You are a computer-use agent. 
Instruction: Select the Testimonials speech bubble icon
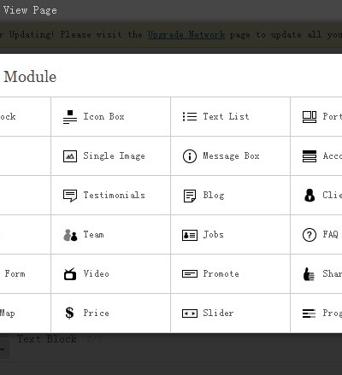(x=70, y=196)
